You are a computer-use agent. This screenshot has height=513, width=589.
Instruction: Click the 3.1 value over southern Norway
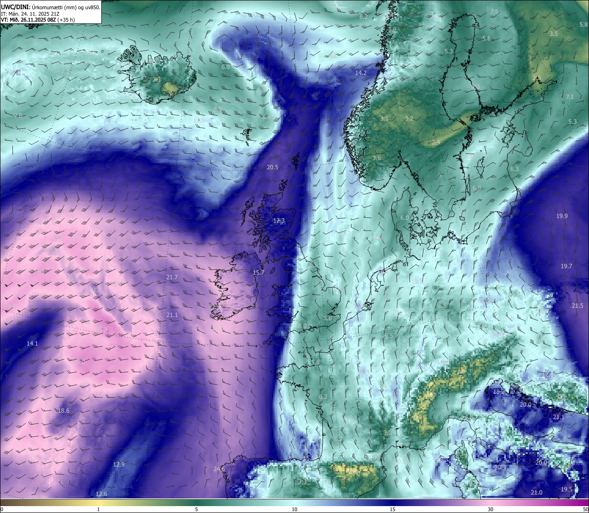(x=384, y=118)
